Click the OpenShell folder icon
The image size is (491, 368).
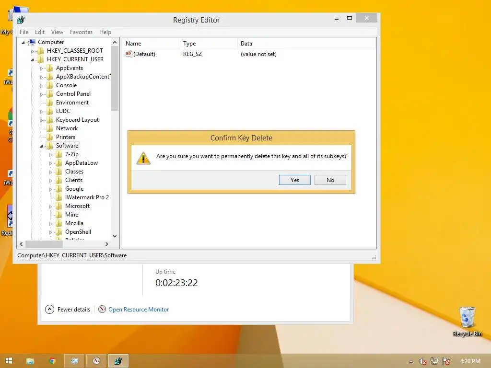click(x=58, y=232)
